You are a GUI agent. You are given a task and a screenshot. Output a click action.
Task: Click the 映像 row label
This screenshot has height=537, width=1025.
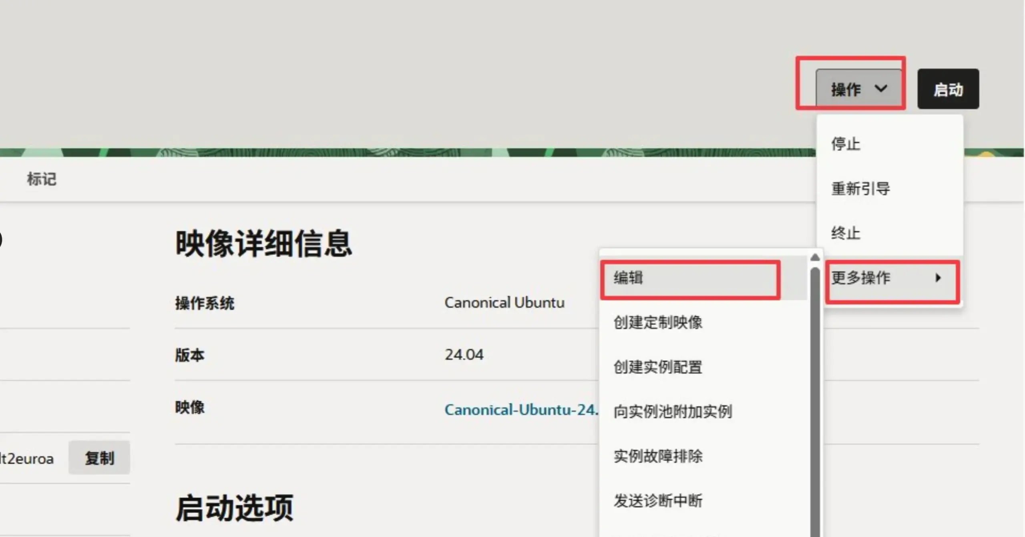point(190,408)
